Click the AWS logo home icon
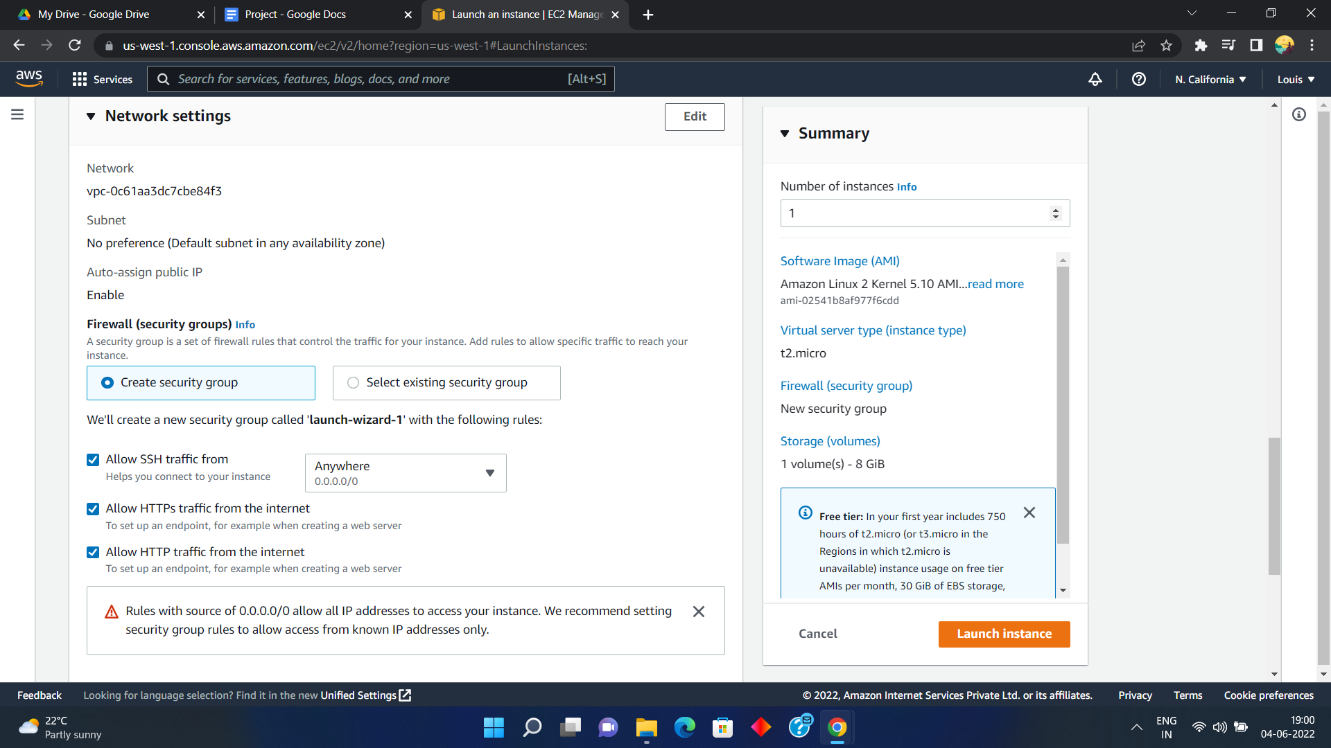The width and height of the screenshot is (1331, 748). tap(29, 78)
